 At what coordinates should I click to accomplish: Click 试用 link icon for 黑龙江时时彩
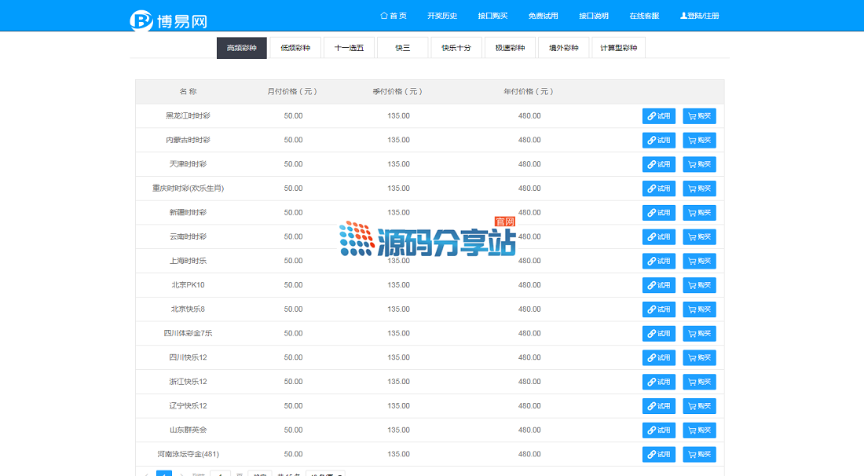651,116
